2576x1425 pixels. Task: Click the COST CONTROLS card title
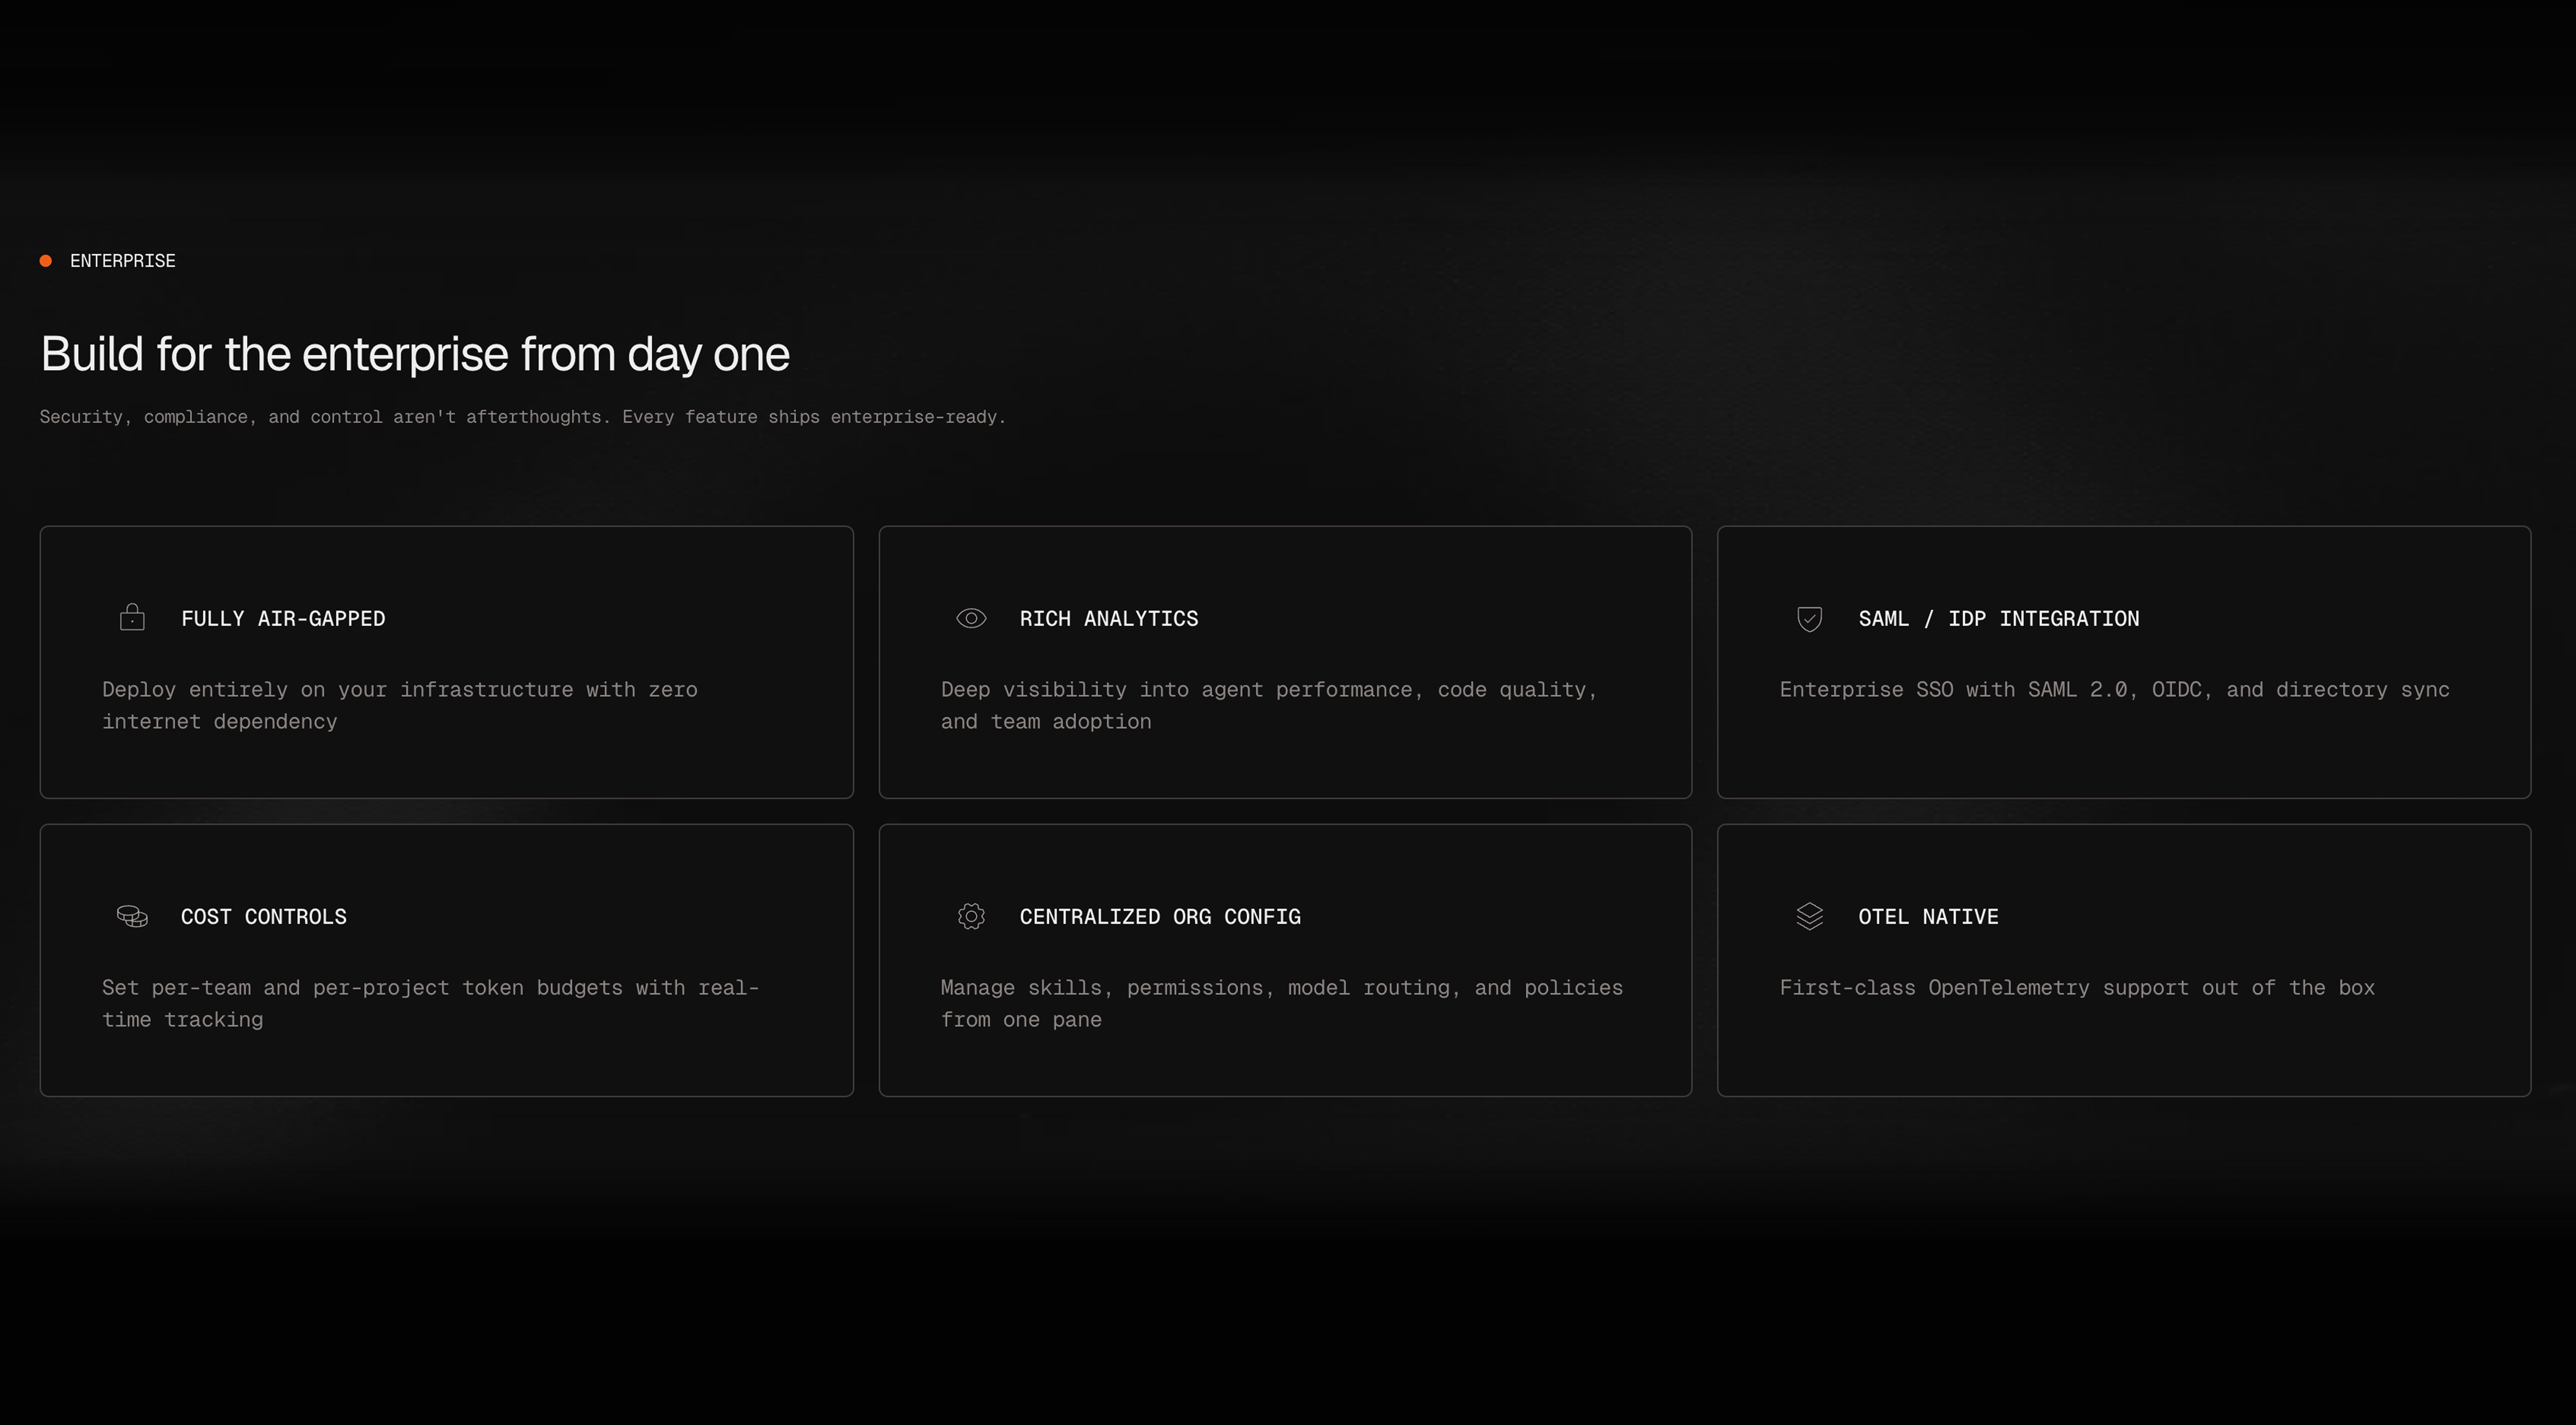click(x=264, y=916)
